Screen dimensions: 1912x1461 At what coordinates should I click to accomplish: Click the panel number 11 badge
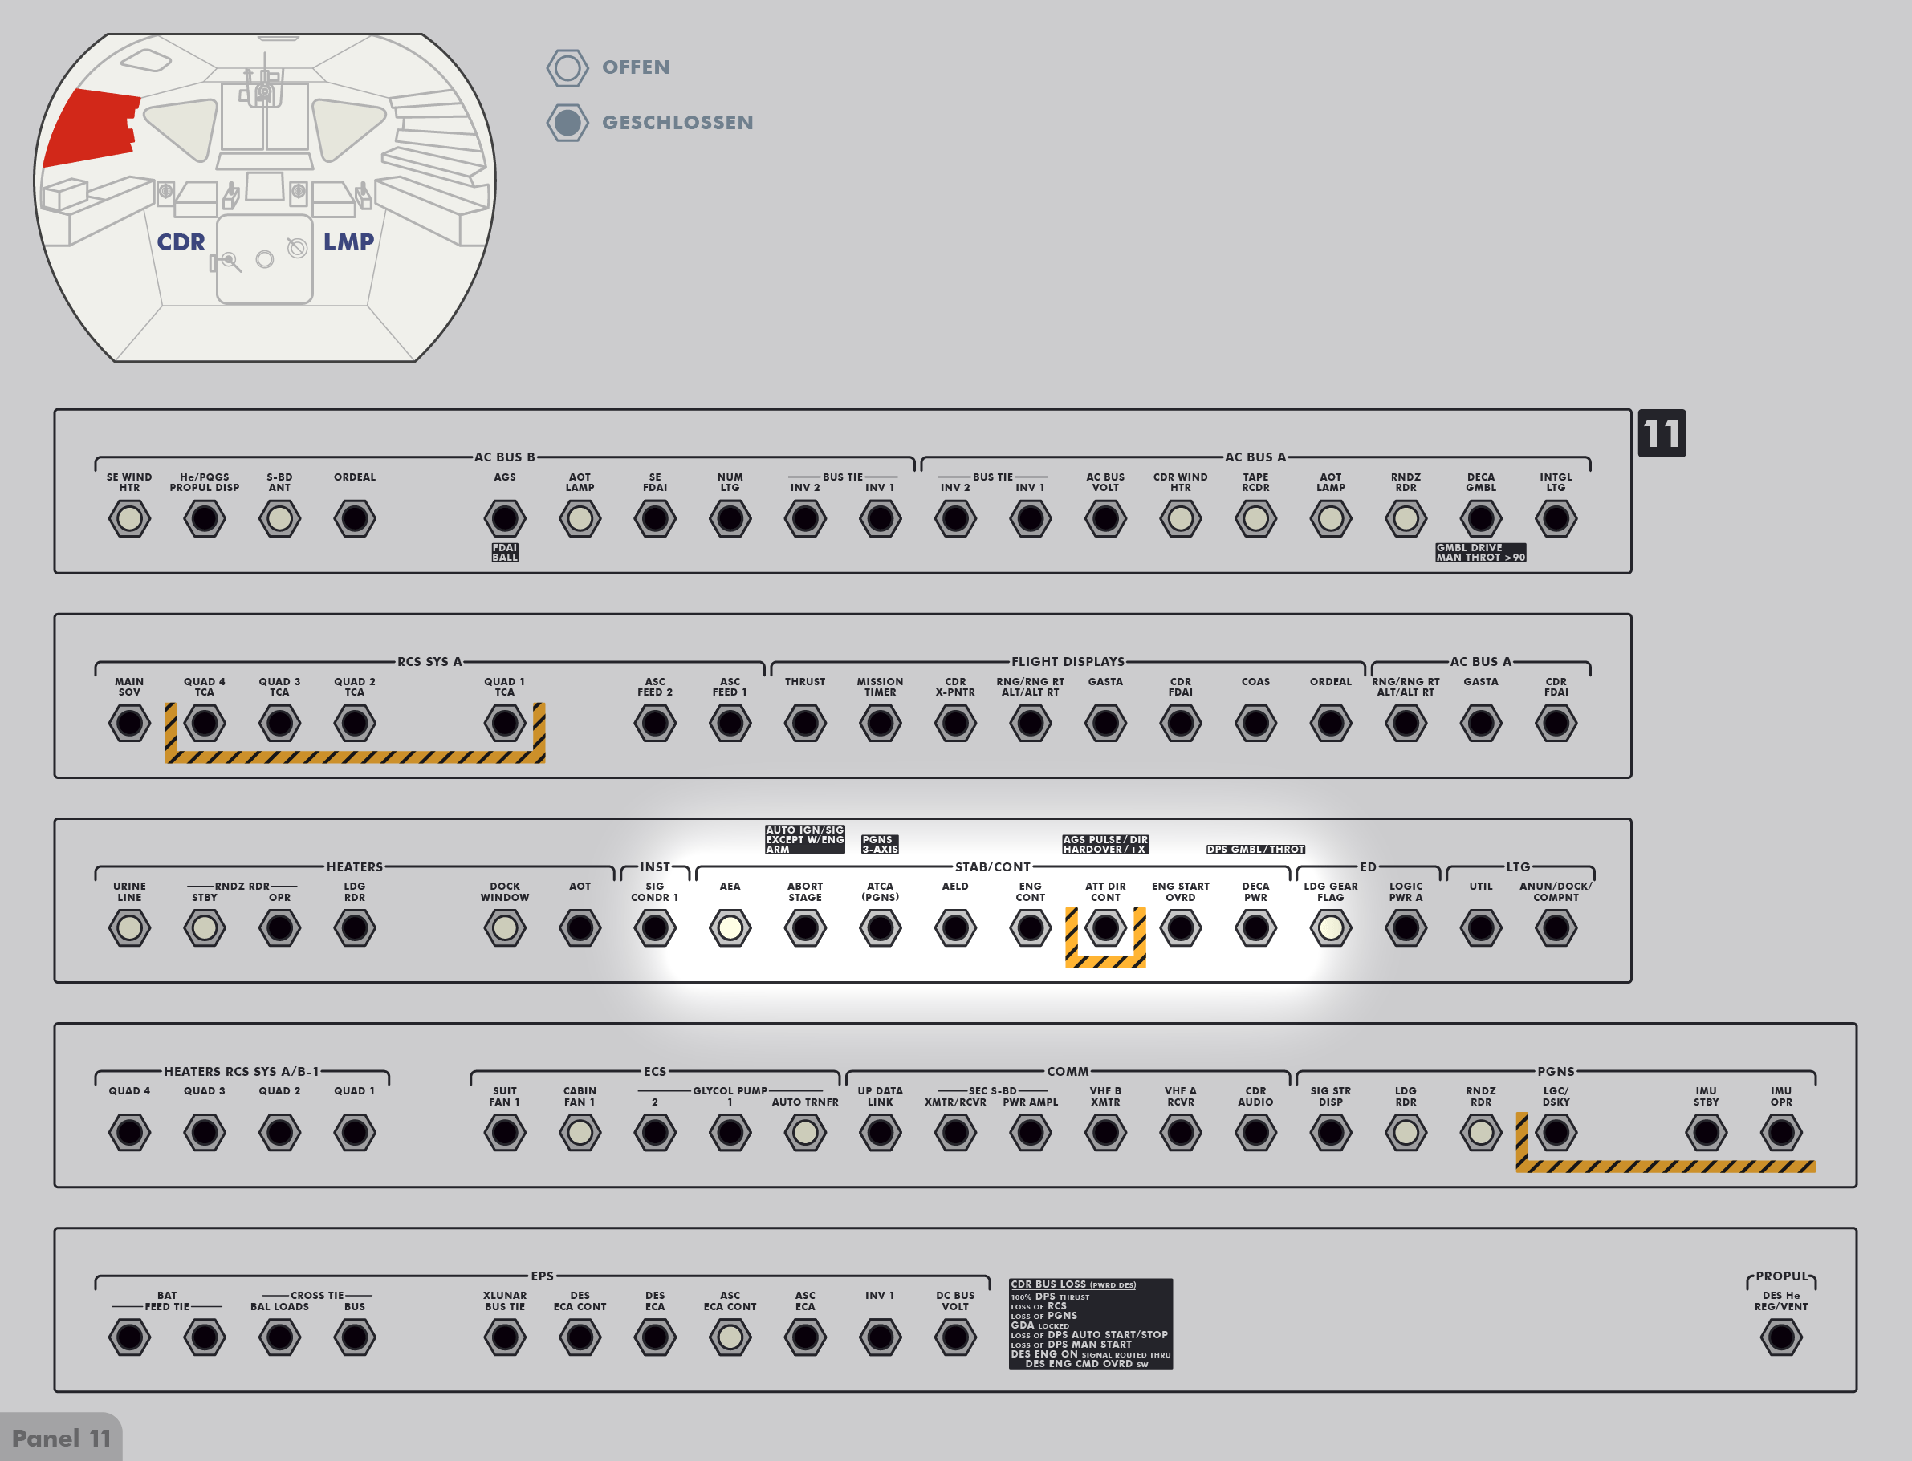pyautogui.click(x=1661, y=433)
